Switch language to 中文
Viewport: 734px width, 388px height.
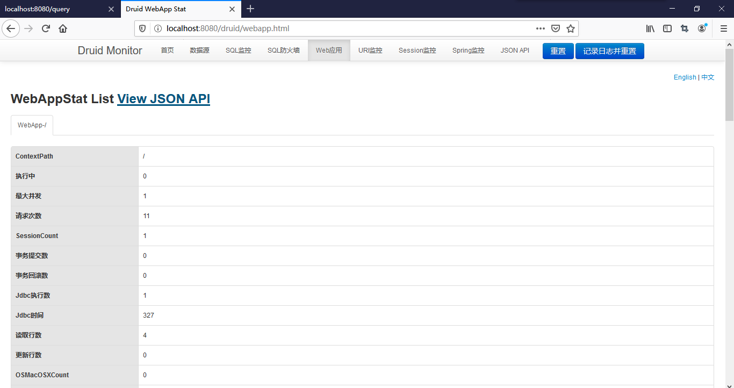[x=708, y=77]
